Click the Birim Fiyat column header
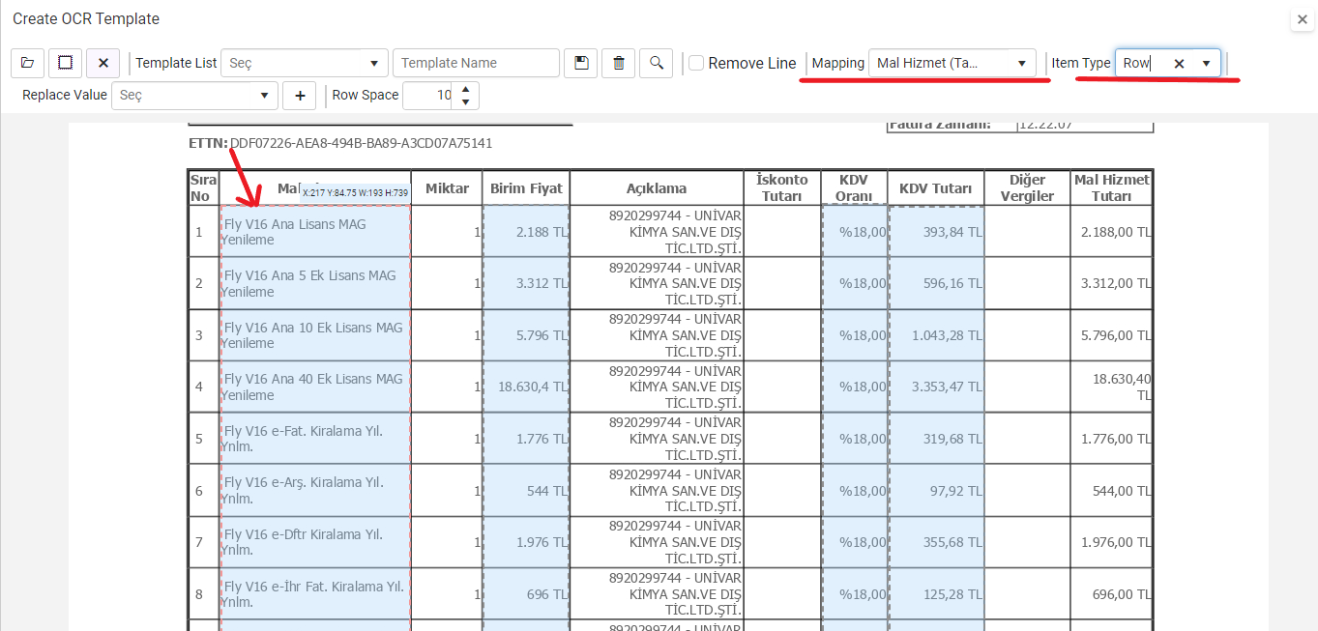This screenshot has height=631, width=1318. pos(526,188)
